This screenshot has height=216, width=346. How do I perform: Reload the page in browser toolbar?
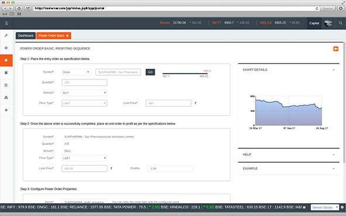[317, 8]
